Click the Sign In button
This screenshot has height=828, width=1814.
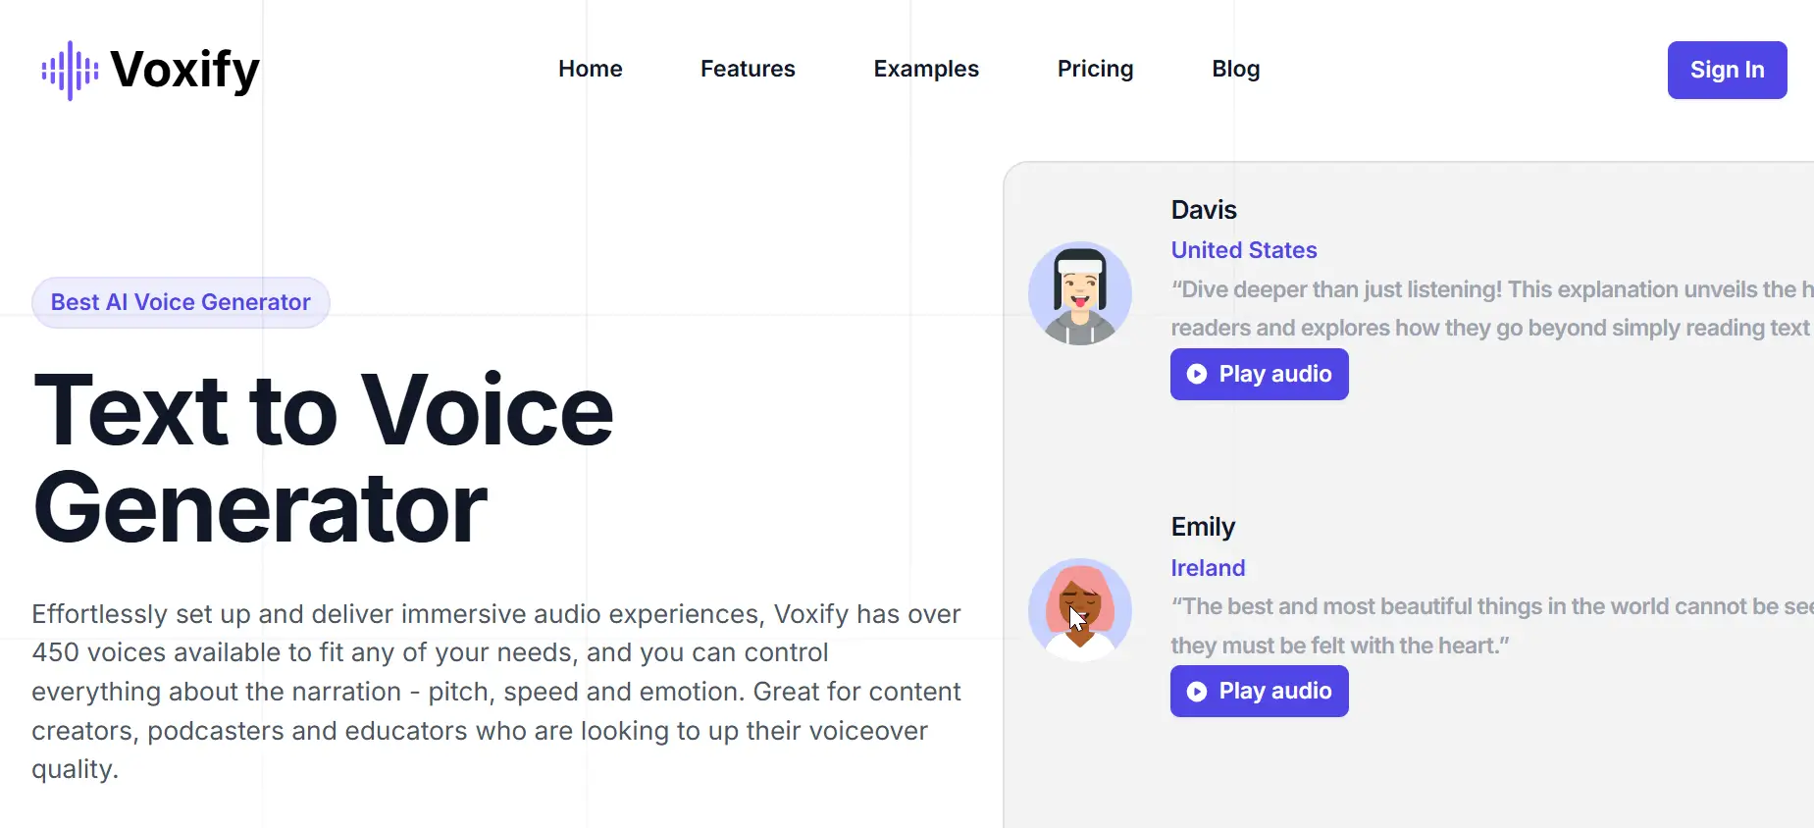1727,70
